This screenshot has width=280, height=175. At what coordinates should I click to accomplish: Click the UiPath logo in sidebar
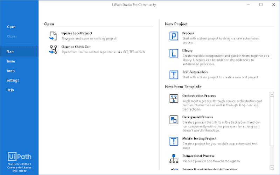point(20,156)
